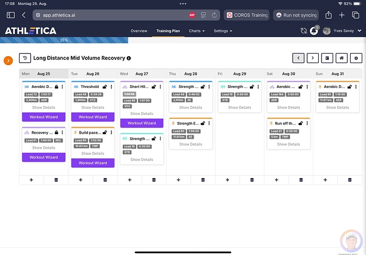Toggle the lock on Friday's Strength session
Viewport: 366px width, 255px height.
click(251, 86)
